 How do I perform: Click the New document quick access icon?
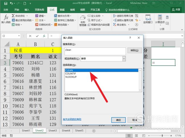pyautogui.click(x=25, y=3)
